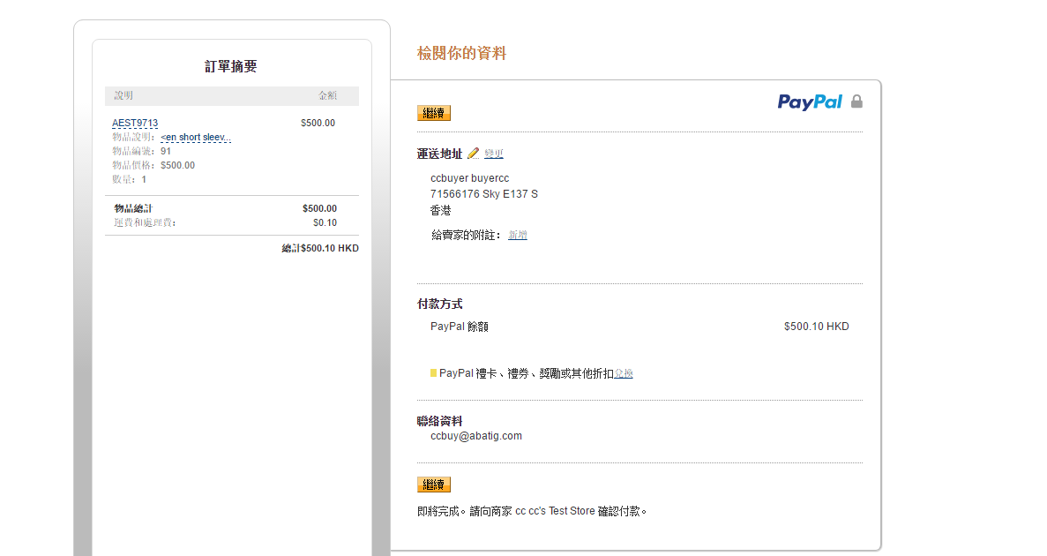
Task: Open the AEST9713 item link
Action: (x=135, y=123)
